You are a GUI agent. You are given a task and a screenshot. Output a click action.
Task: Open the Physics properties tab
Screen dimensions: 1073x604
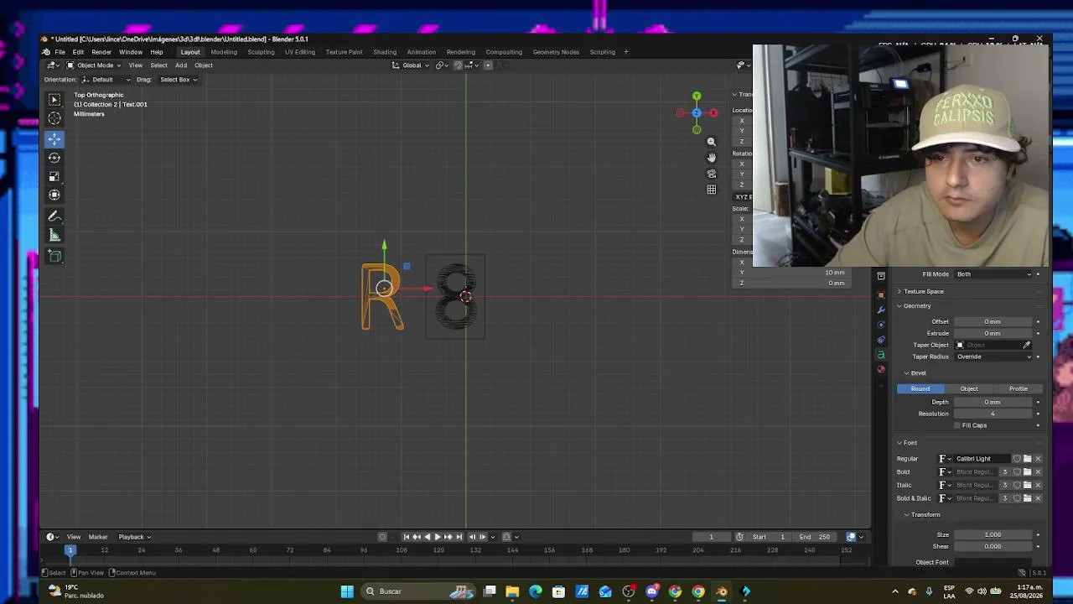click(881, 325)
